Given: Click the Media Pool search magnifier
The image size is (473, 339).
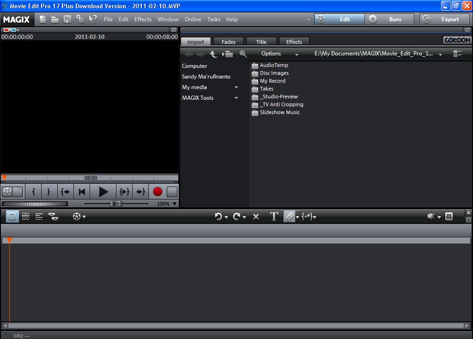Looking at the screenshot, I should coord(243,54).
